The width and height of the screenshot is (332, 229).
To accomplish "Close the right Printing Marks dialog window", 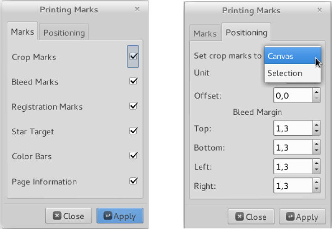I will pos(320,10).
